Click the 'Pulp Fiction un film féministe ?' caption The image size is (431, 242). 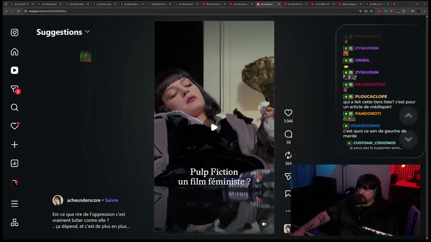coord(214,177)
